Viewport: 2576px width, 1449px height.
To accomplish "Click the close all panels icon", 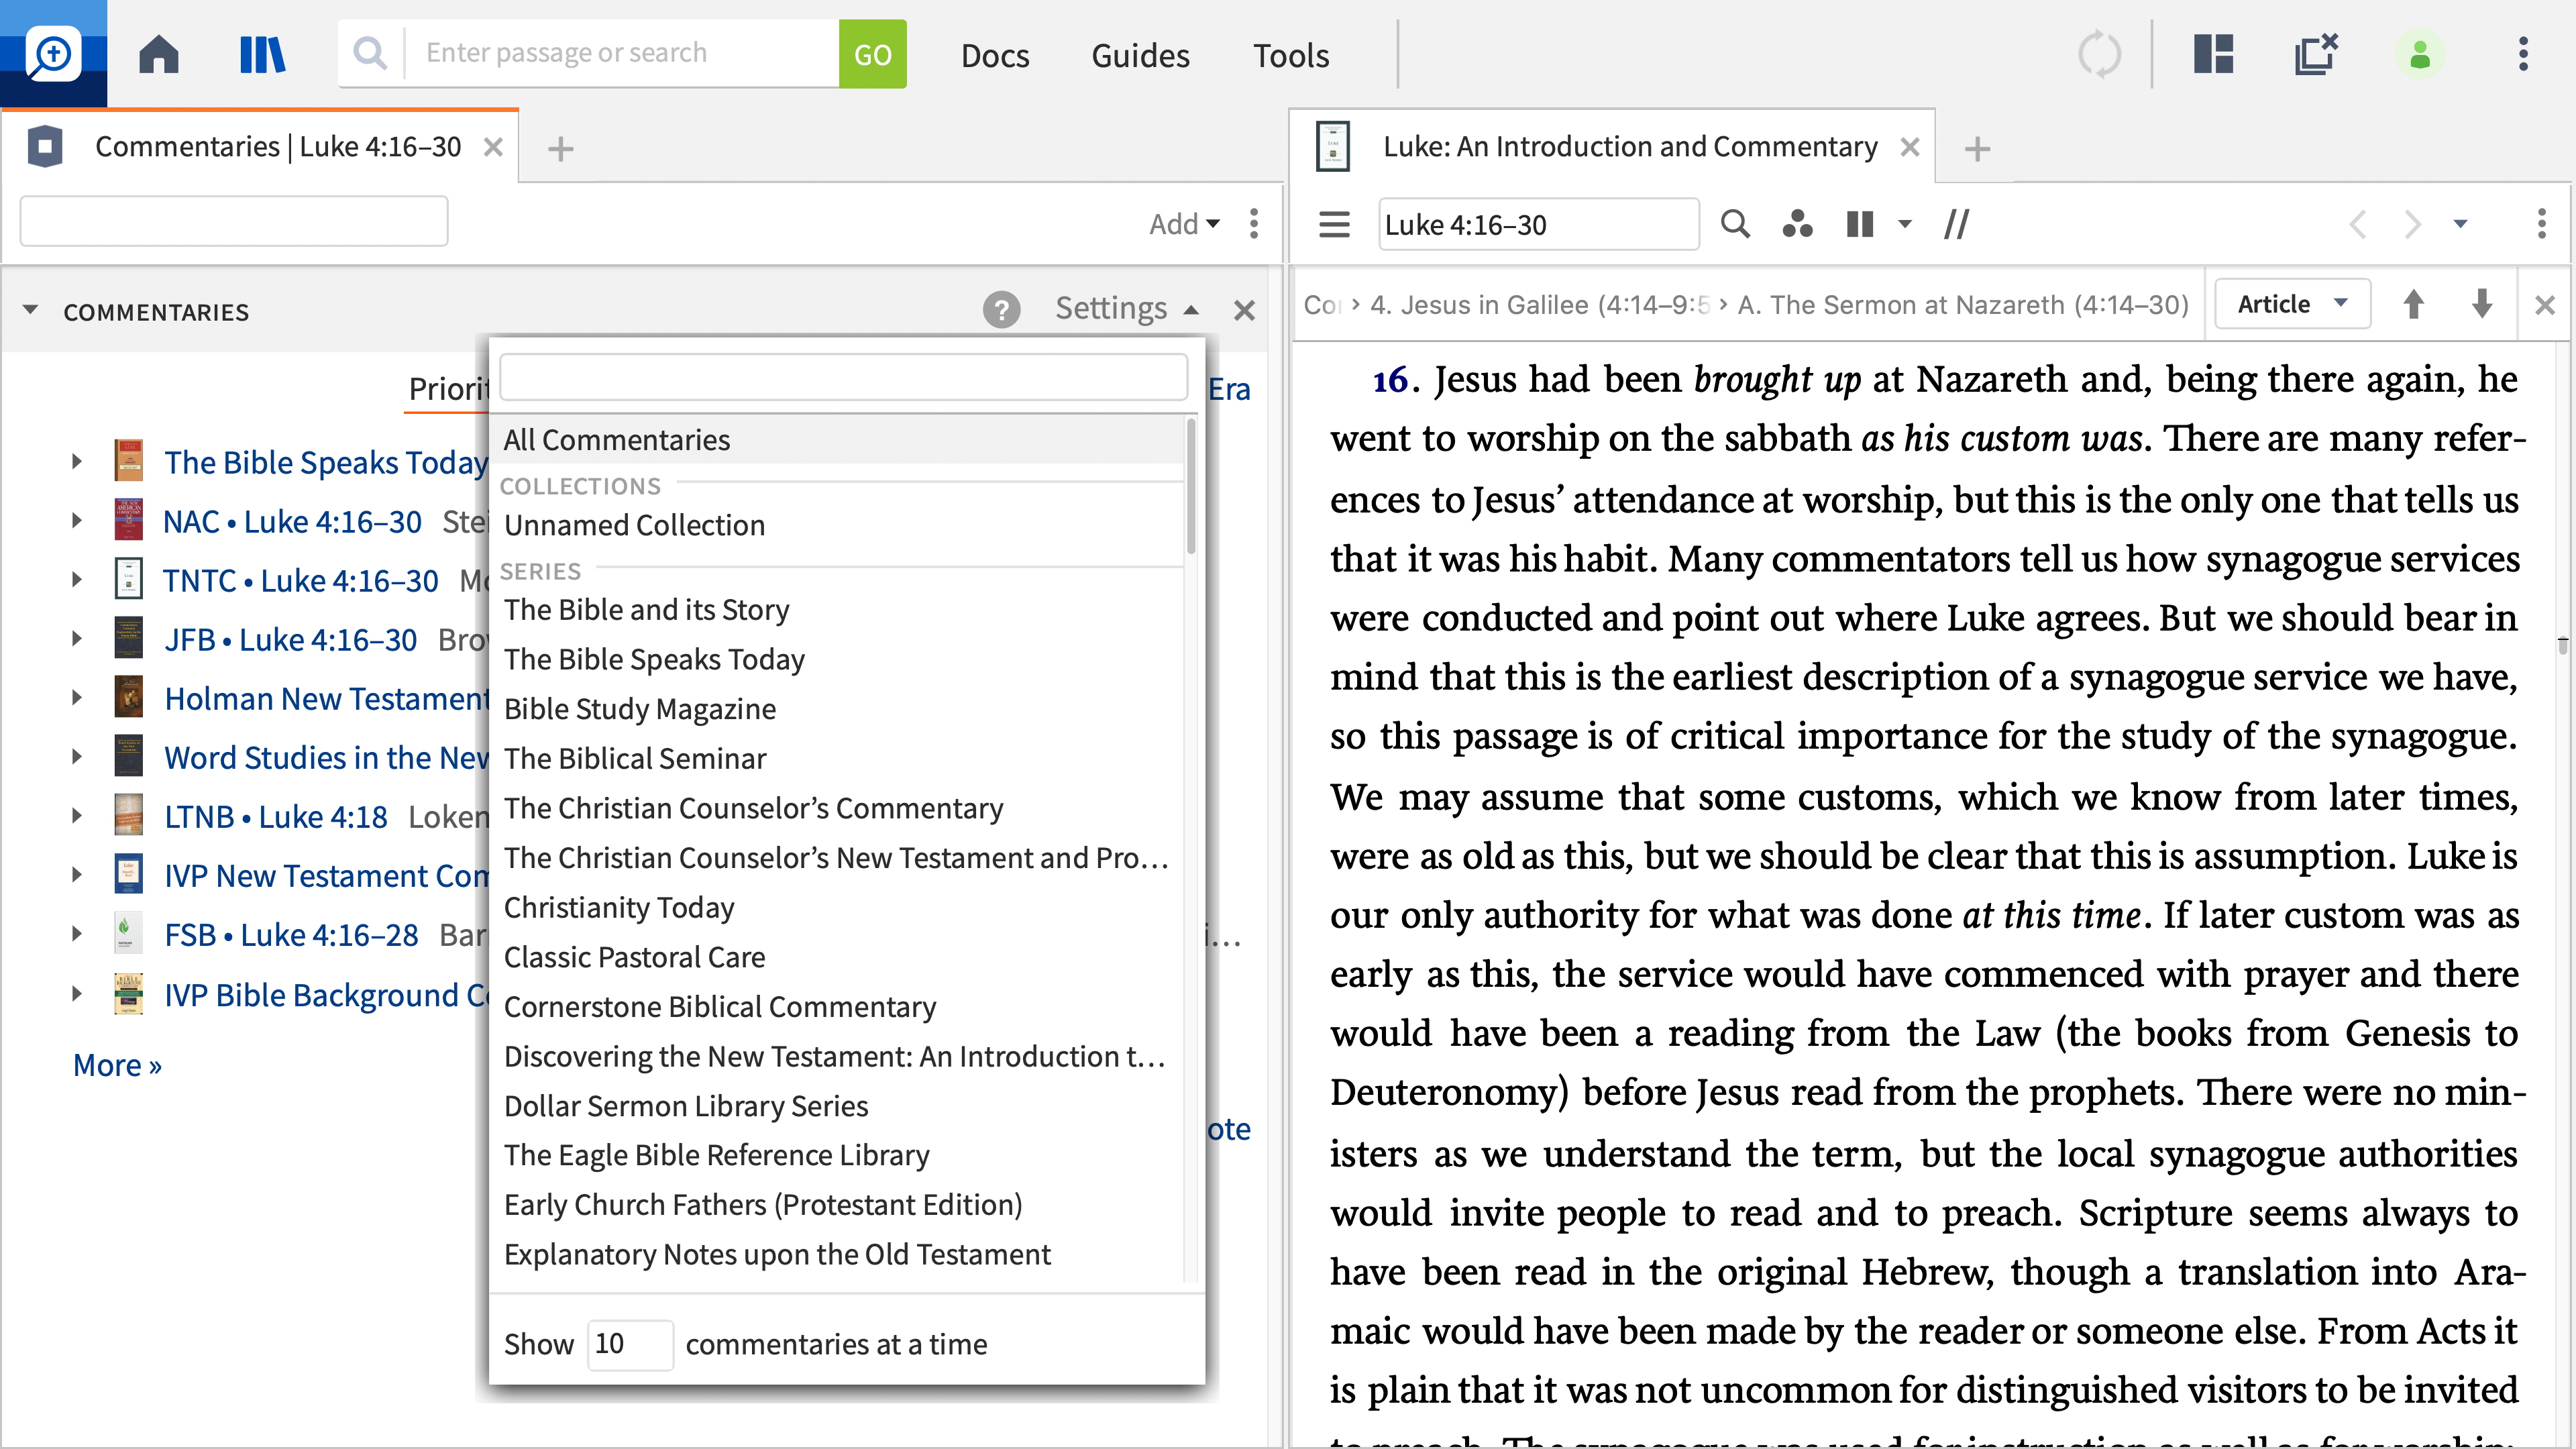I will tap(2316, 54).
